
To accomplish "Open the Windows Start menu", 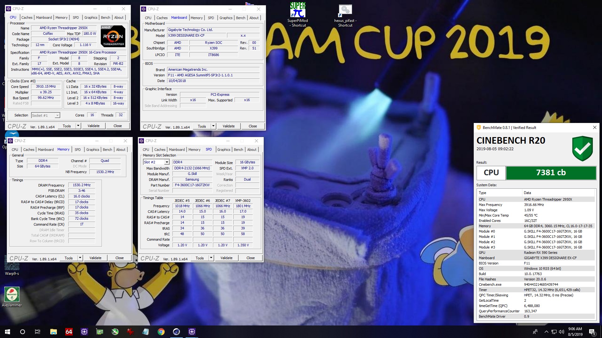I will [x=8, y=332].
